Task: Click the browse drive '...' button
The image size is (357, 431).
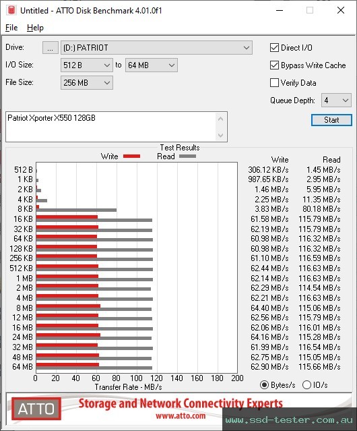Action: (x=51, y=48)
